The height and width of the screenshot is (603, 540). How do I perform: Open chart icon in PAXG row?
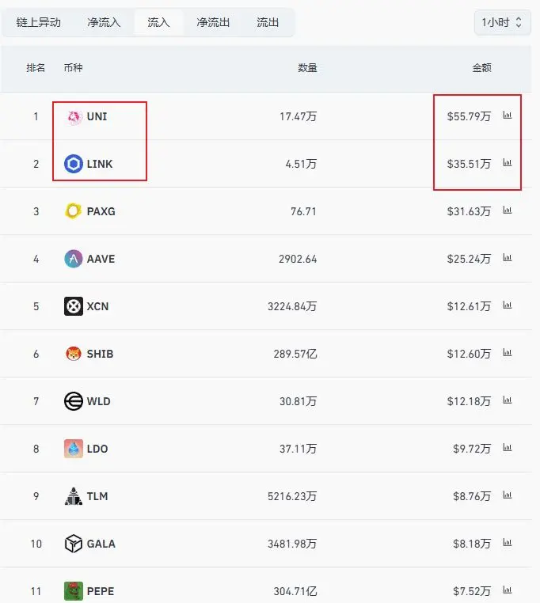(508, 210)
